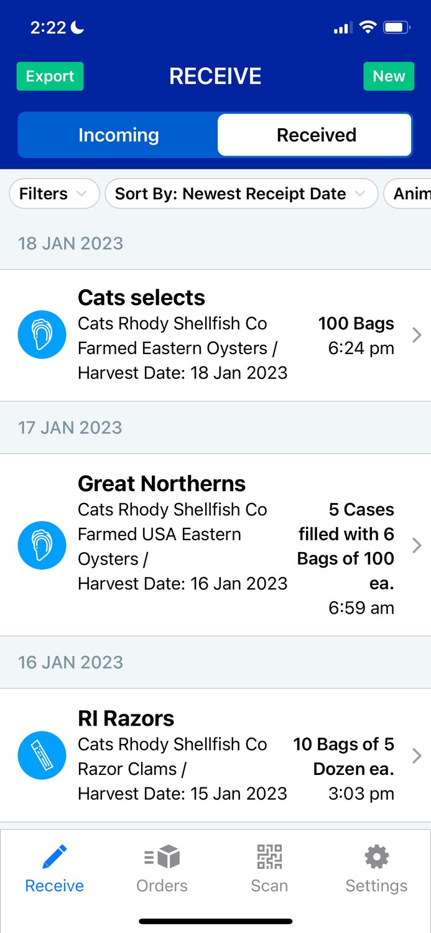Screen dimensions: 431x933
Task: Switch to the Incoming segment
Action: 118,135
